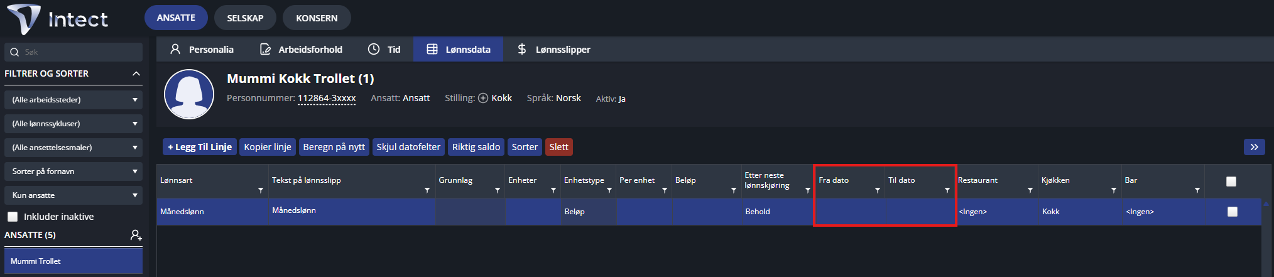Select Mummi Trollet in employee list
Viewport: 1274px width, 277px height.
(x=73, y=261)
